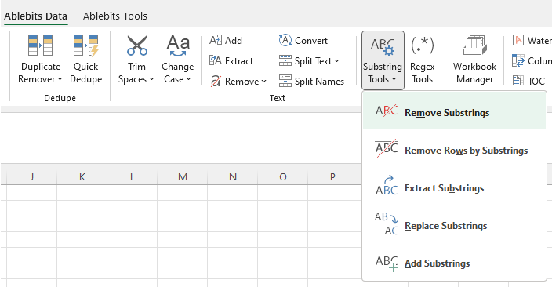The image size is (552, 287).
Task: Click the Regex Tools label
Action: 422,73
